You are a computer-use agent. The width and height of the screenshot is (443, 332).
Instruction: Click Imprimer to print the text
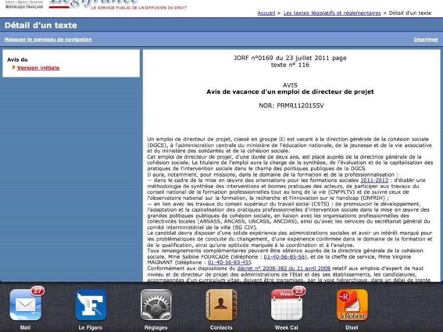(x=426, y=39)
